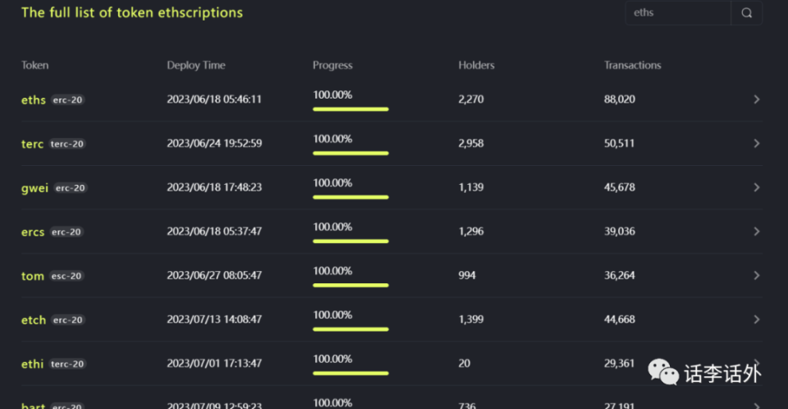Click the esc-20 badge beside tom
The image size is (788, 409).
pos(66,276)
